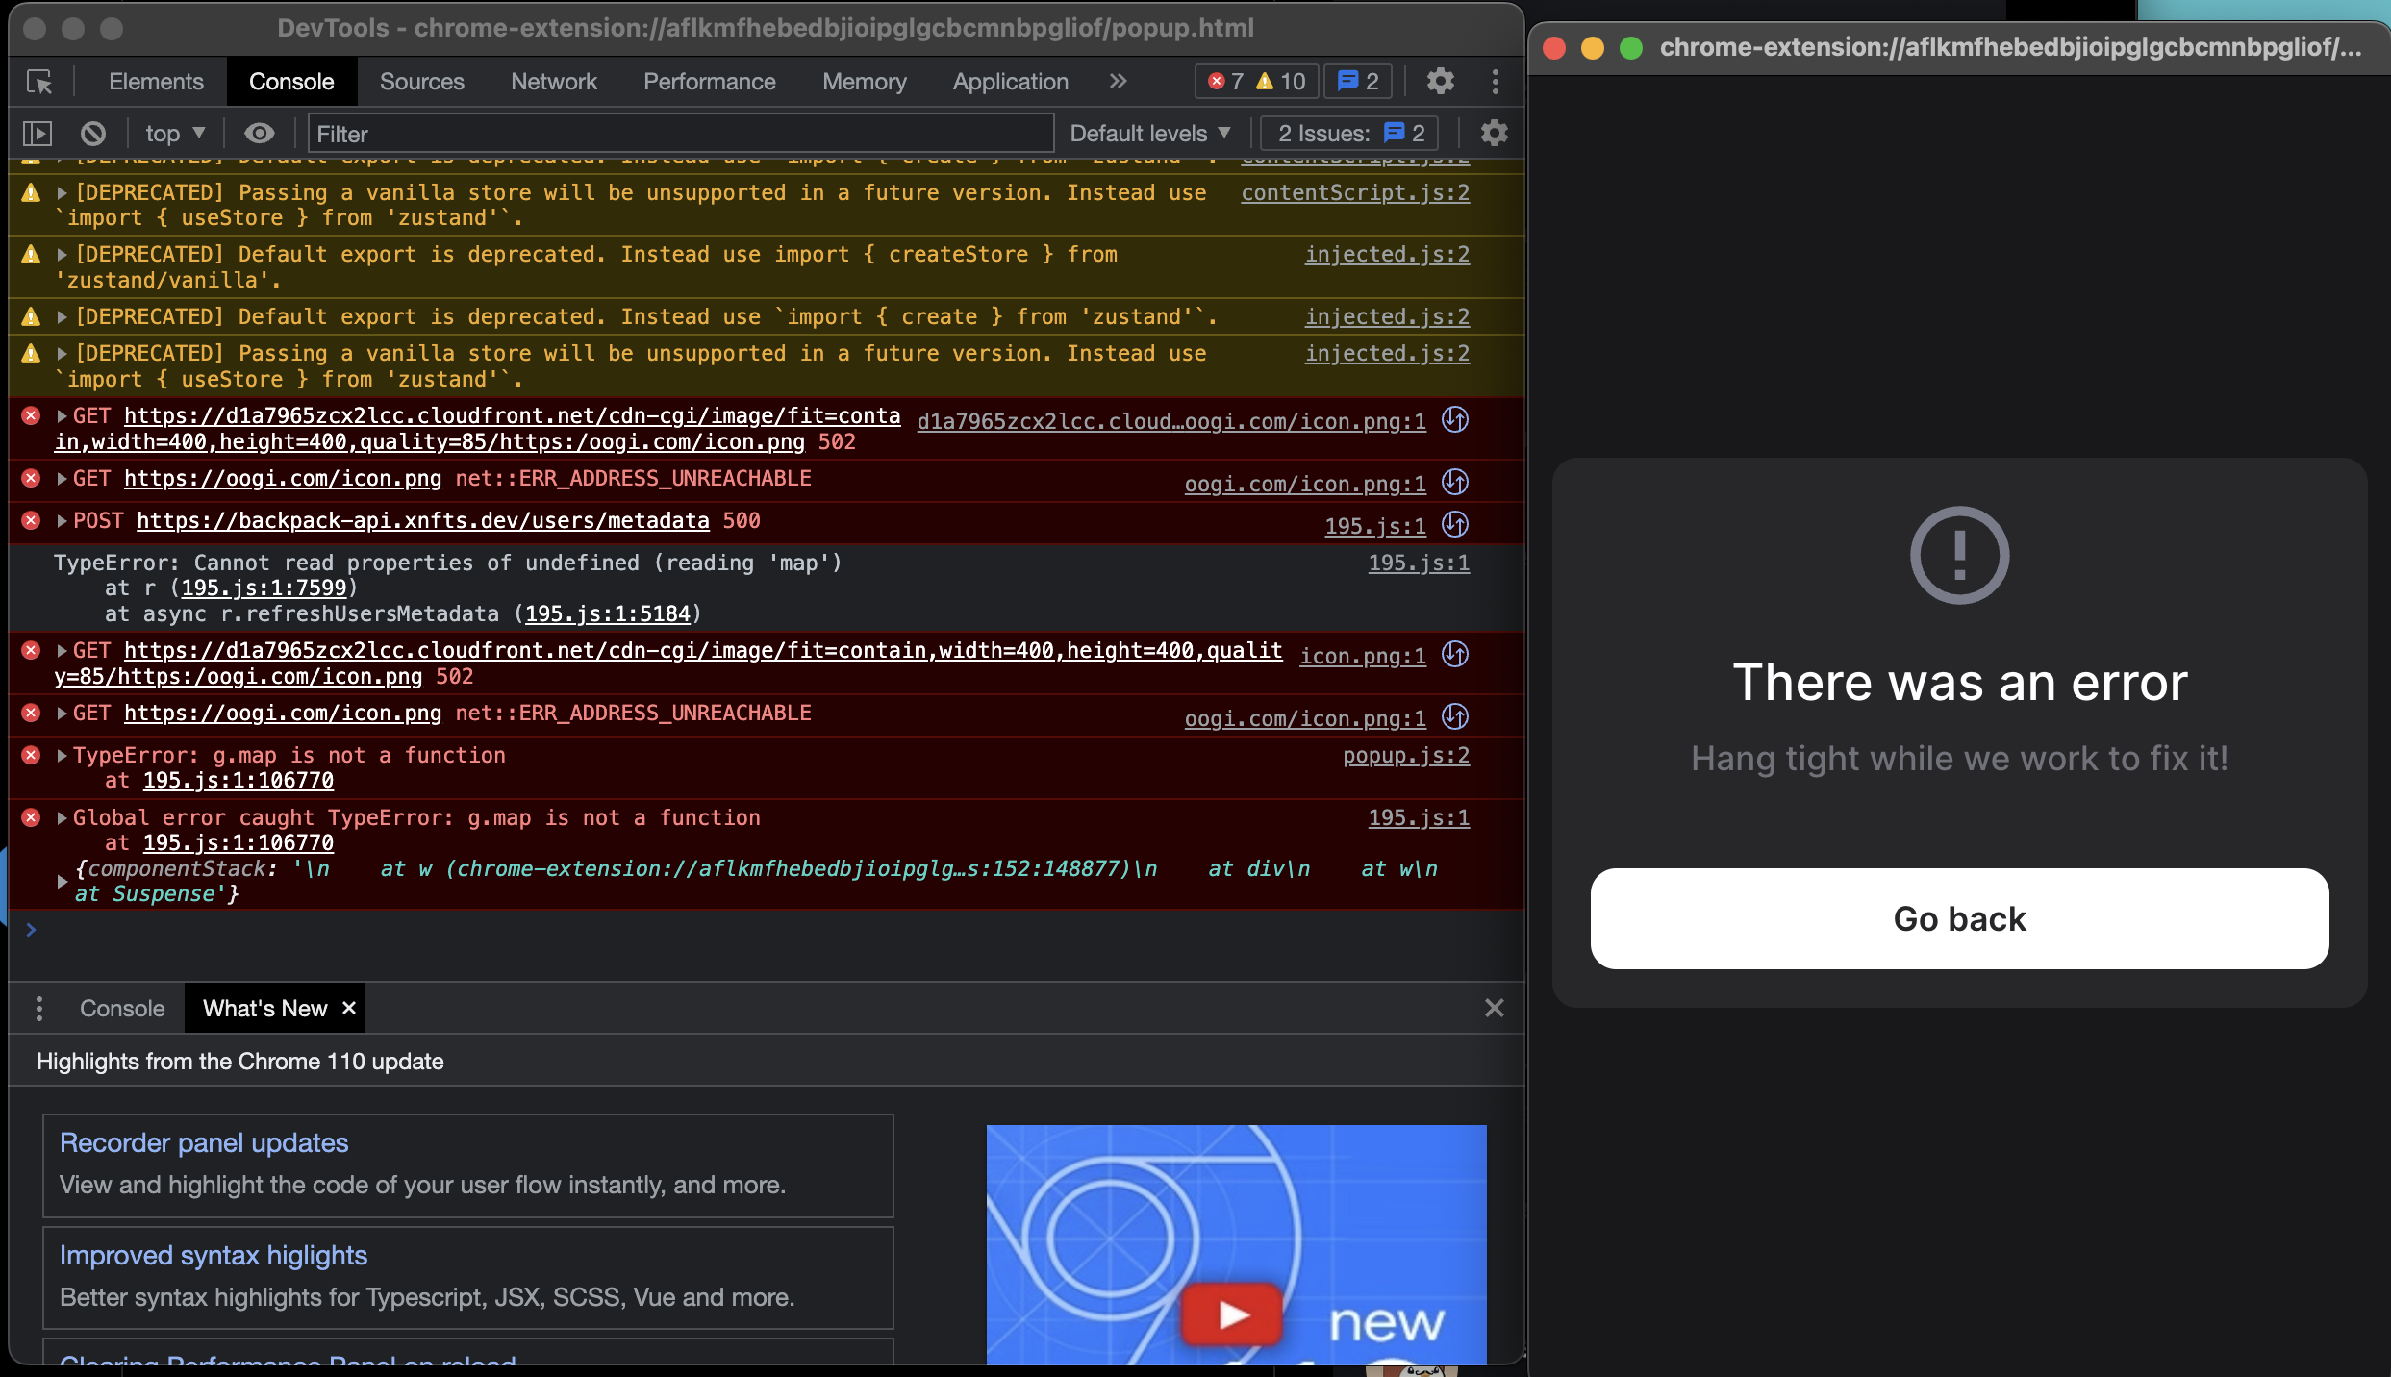2391x1377 pixels.
Task: Open the Default levels dropdown
Action: (1150, 134)
